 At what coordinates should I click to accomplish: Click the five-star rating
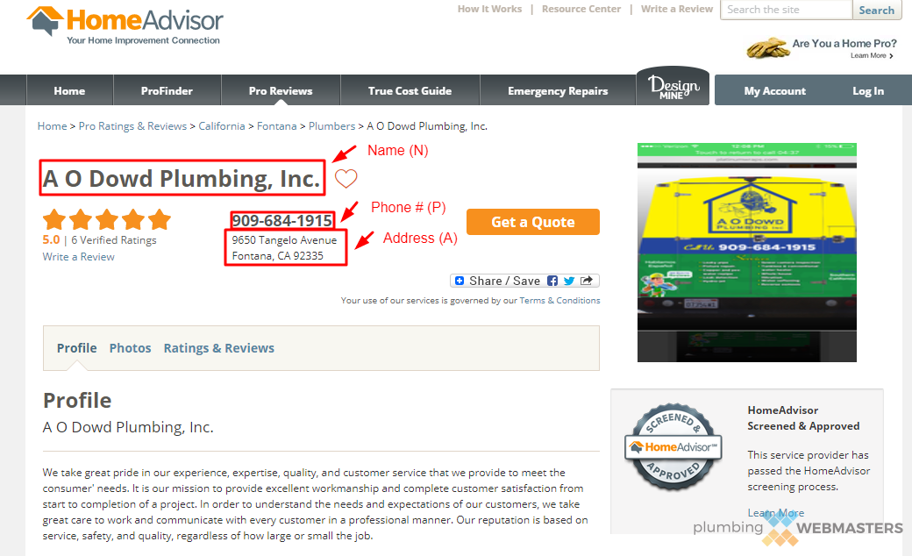[107, 220]
